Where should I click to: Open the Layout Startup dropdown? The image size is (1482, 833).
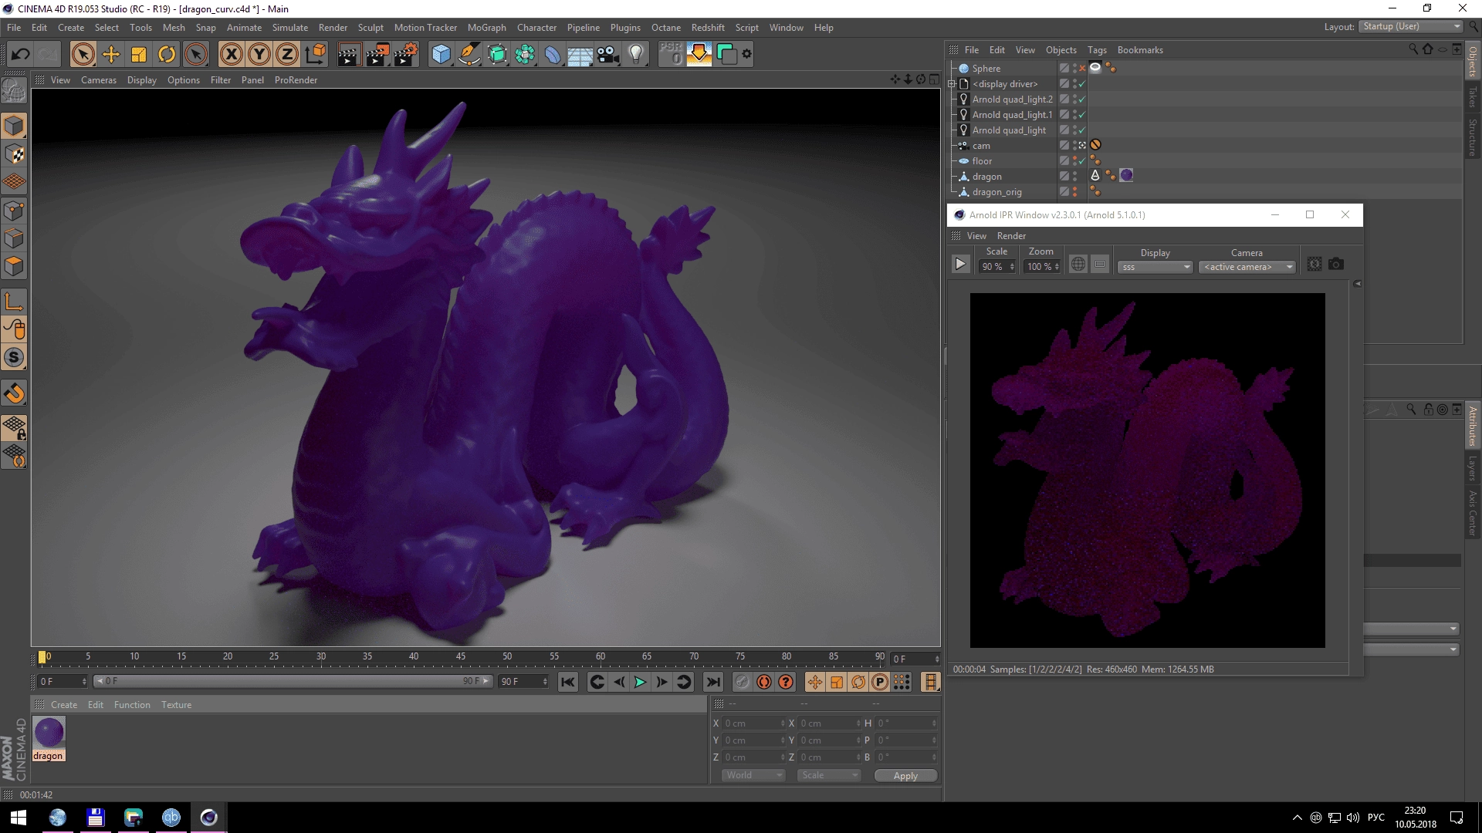click(x=1411, y=27)
